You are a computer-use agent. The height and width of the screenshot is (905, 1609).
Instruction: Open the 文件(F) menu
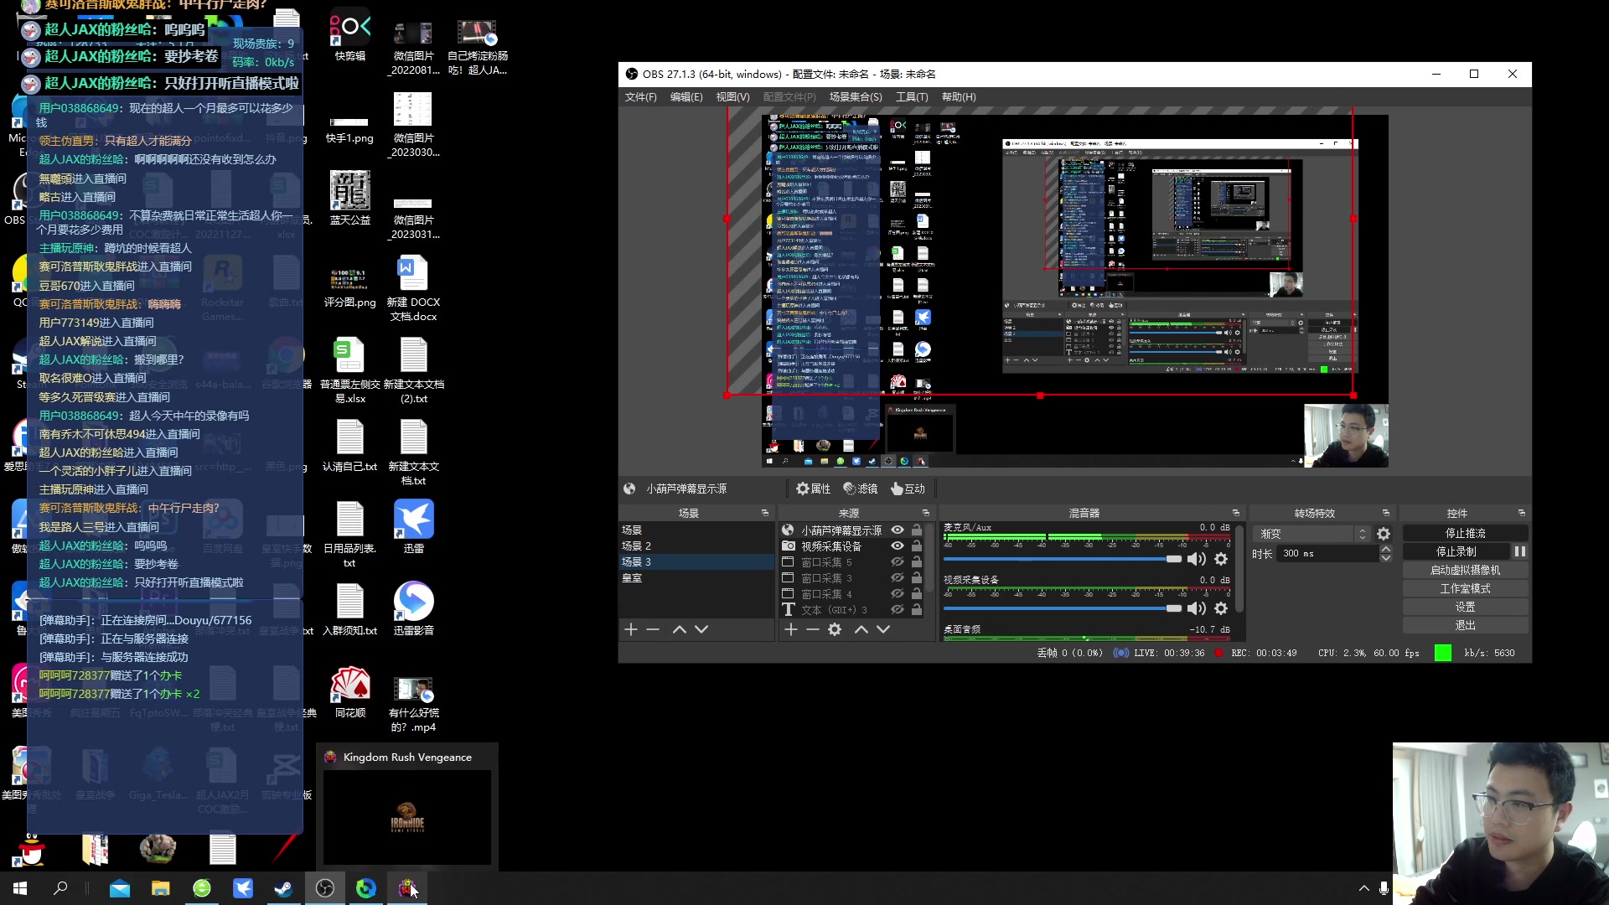[x=641, y=97]
